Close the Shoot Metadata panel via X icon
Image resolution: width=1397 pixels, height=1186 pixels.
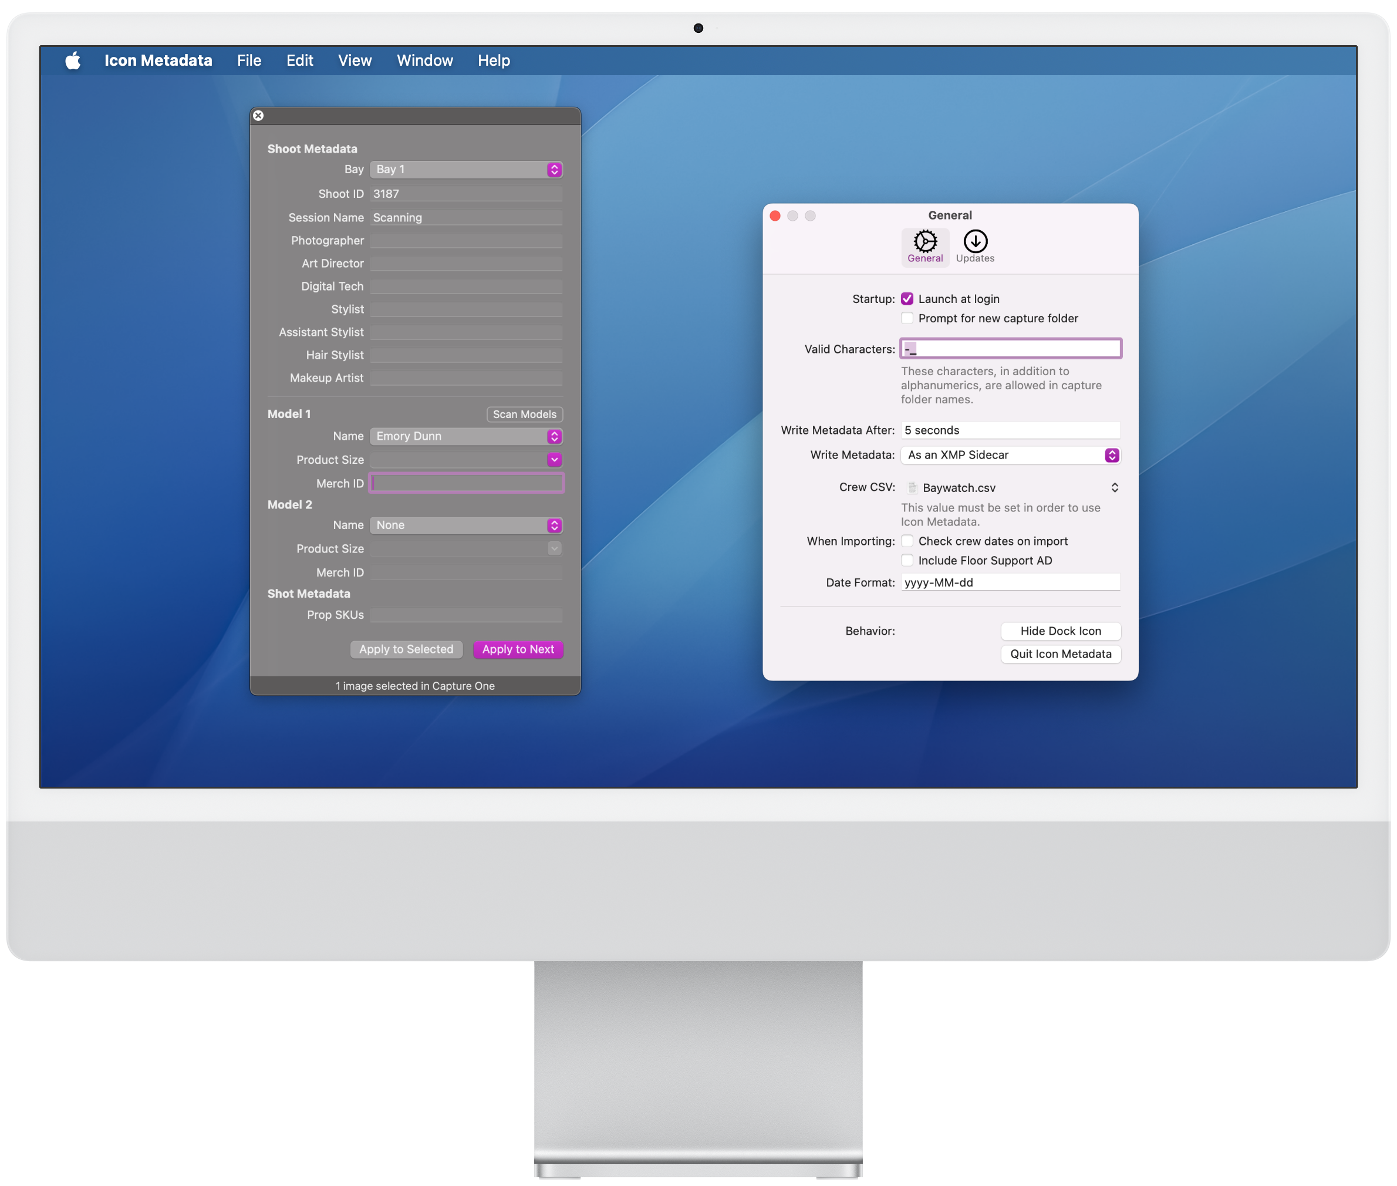click(x=258, y=116)
